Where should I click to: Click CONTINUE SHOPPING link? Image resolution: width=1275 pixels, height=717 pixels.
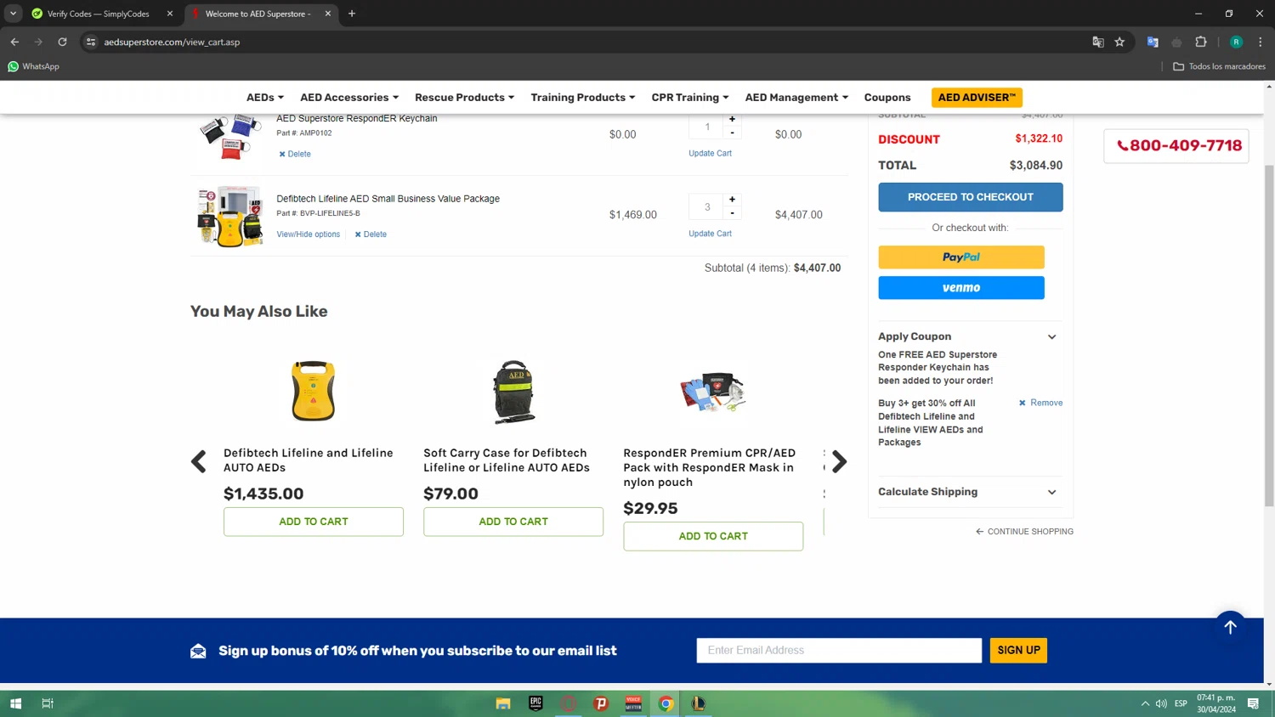click(x=1024, y=532)
